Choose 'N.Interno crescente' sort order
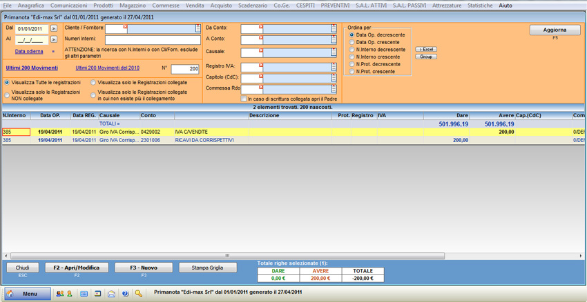The height and width of the screenshot is (302, 587). [x=352, y=57]
